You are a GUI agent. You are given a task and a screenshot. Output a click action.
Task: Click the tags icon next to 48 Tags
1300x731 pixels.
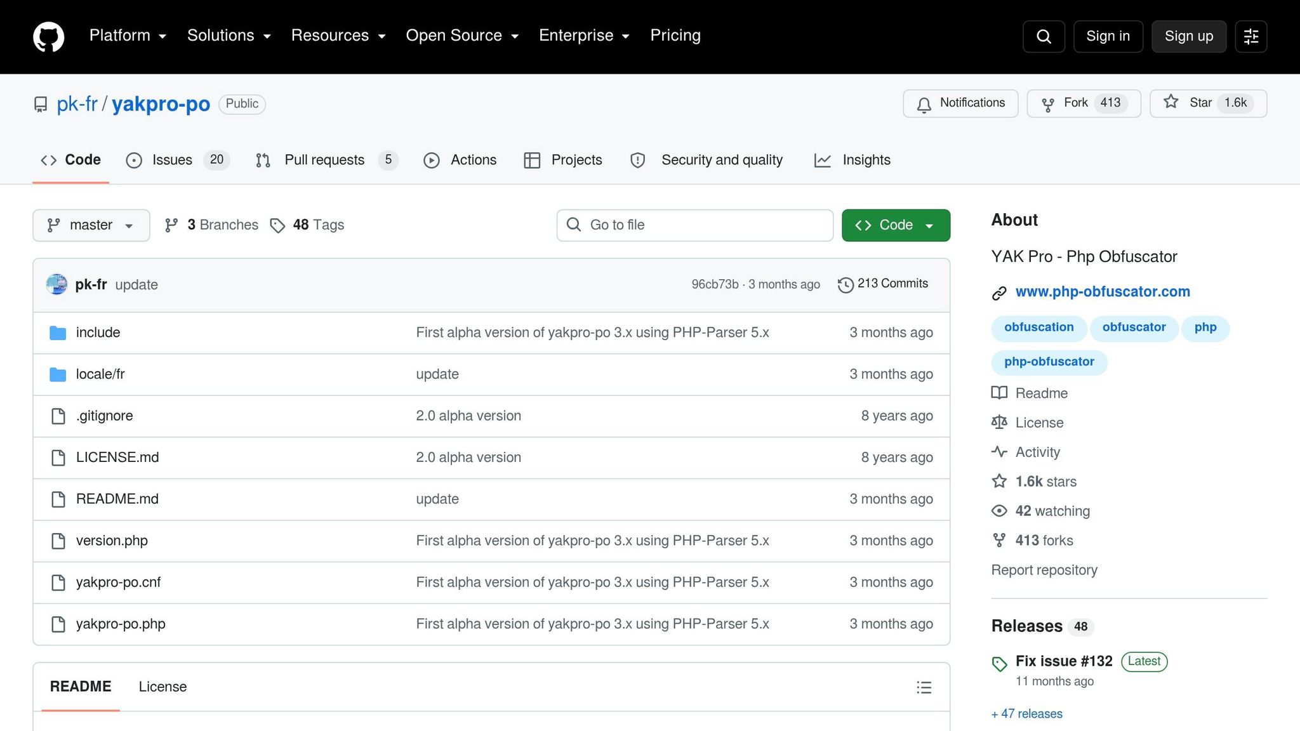[277, 226]
